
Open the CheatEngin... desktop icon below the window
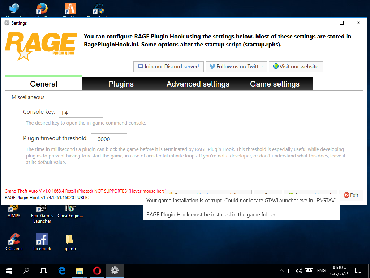(x=70, y=211)
